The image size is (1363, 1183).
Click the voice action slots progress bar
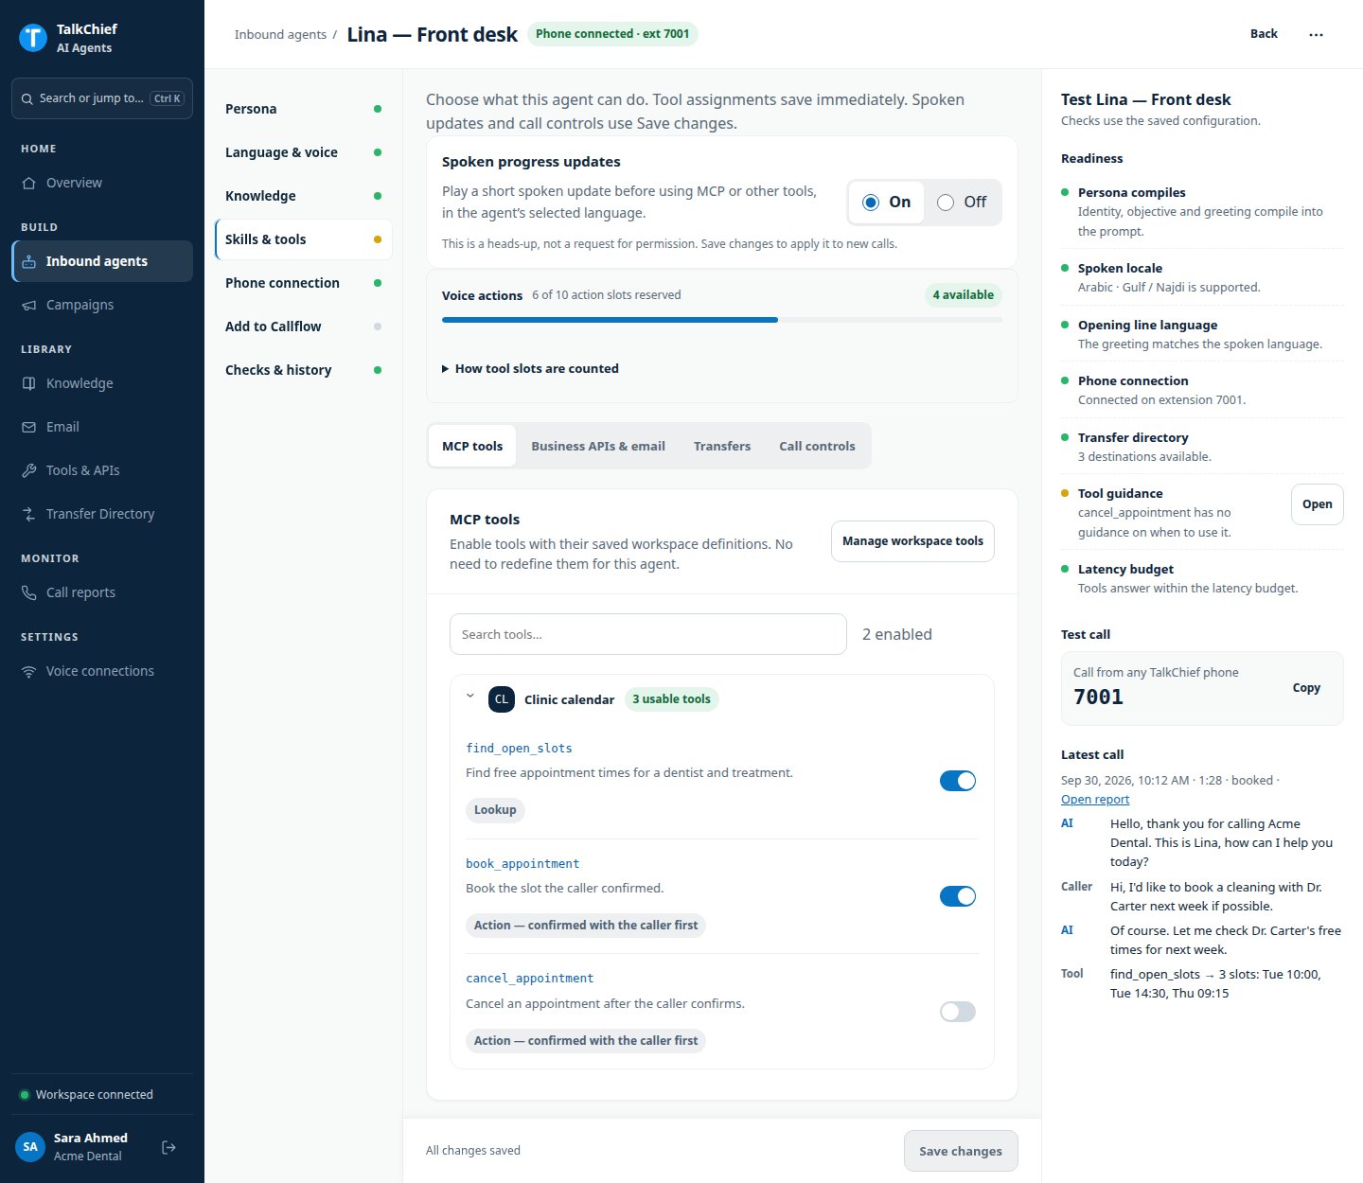point(722,320)
